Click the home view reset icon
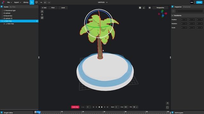204x114 pixels. [x=167, y=103]
